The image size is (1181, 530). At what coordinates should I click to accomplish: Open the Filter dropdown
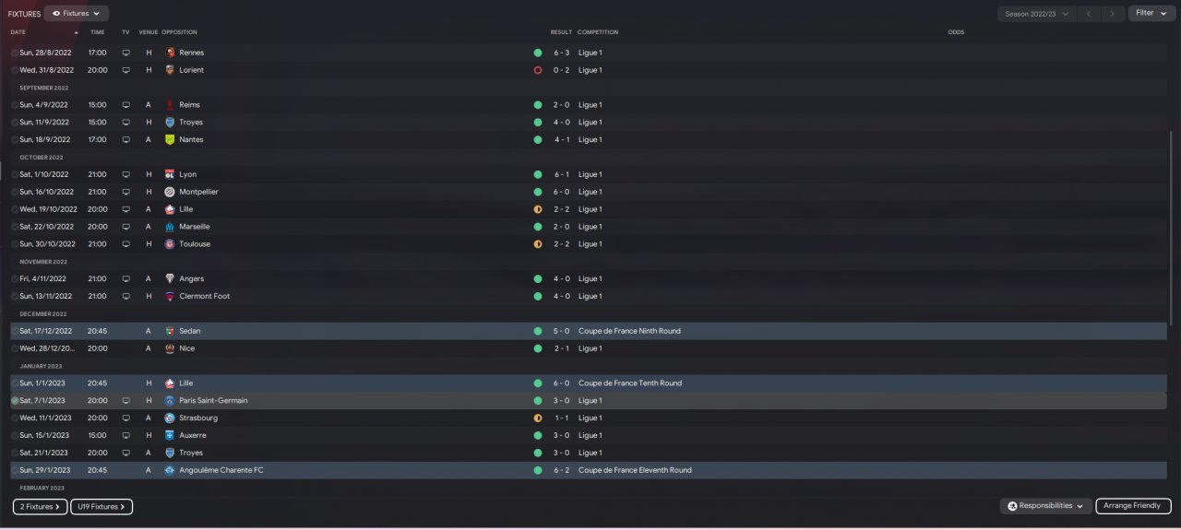(x=1150, y=14)
